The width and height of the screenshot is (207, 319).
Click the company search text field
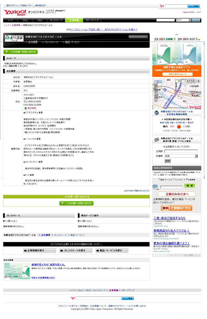[171, 187]
